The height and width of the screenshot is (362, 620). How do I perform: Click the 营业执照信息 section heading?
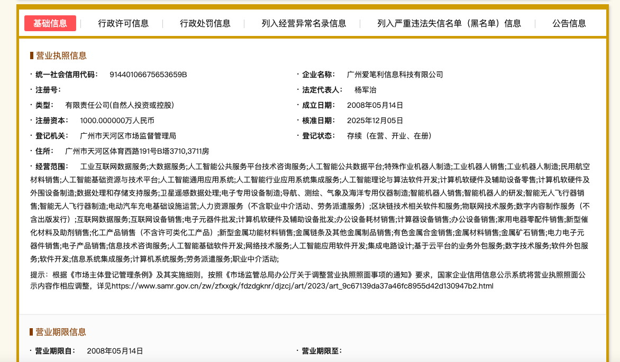pos(61,55)
